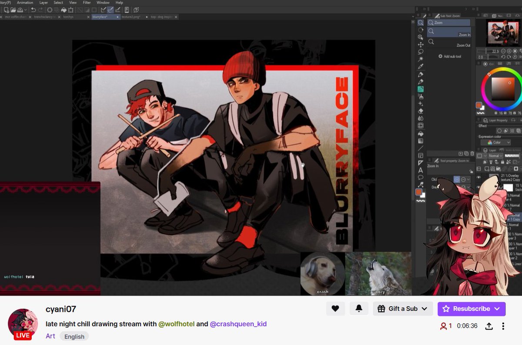Toggle the follow heart on the stream

(335, 309)
